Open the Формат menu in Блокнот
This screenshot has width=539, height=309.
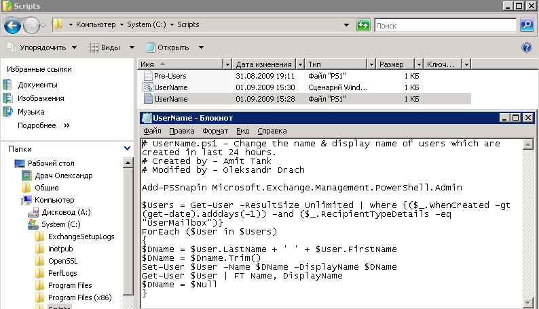tap(215, 131)
